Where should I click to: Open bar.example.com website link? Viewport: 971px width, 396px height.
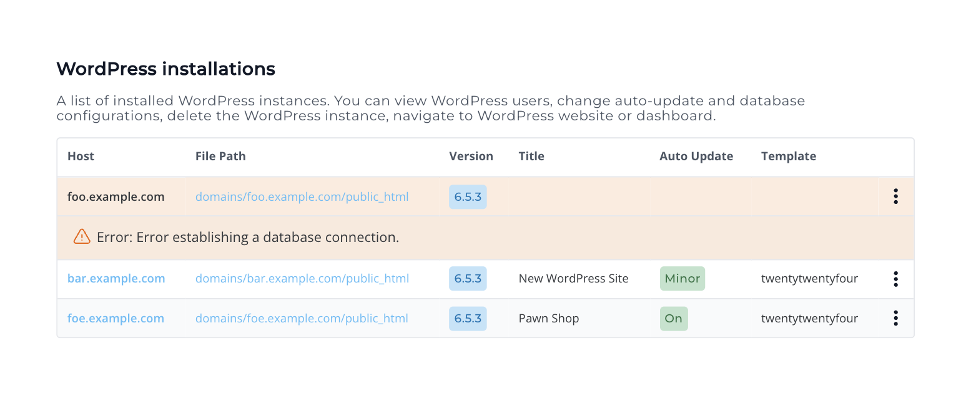click(116, 279)
